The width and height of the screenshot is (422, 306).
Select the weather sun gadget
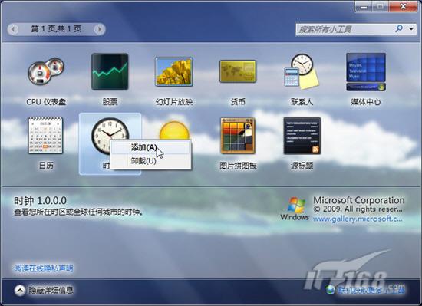pos(174,130)
